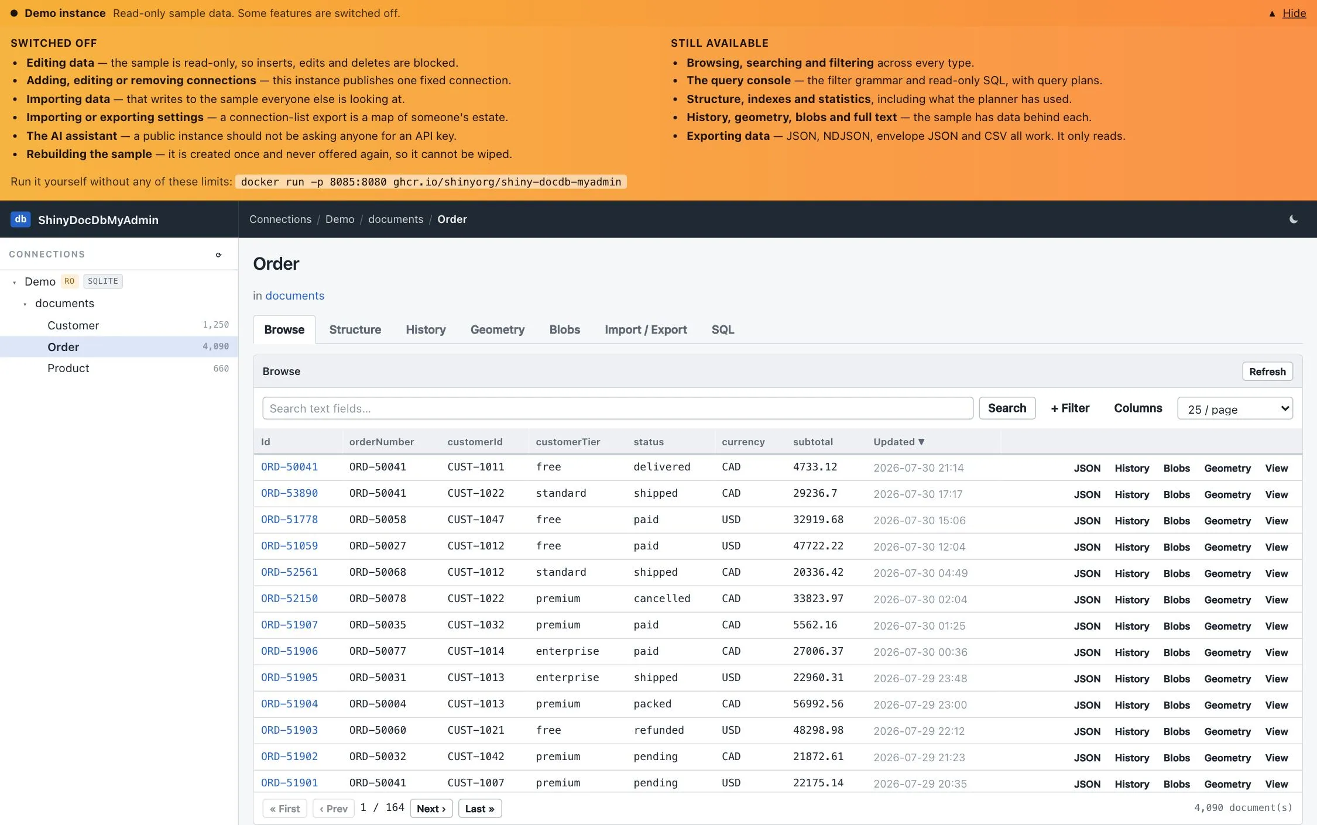Click View for row ORD-51905
The image size is (1317, 825).
[1277, 679]
